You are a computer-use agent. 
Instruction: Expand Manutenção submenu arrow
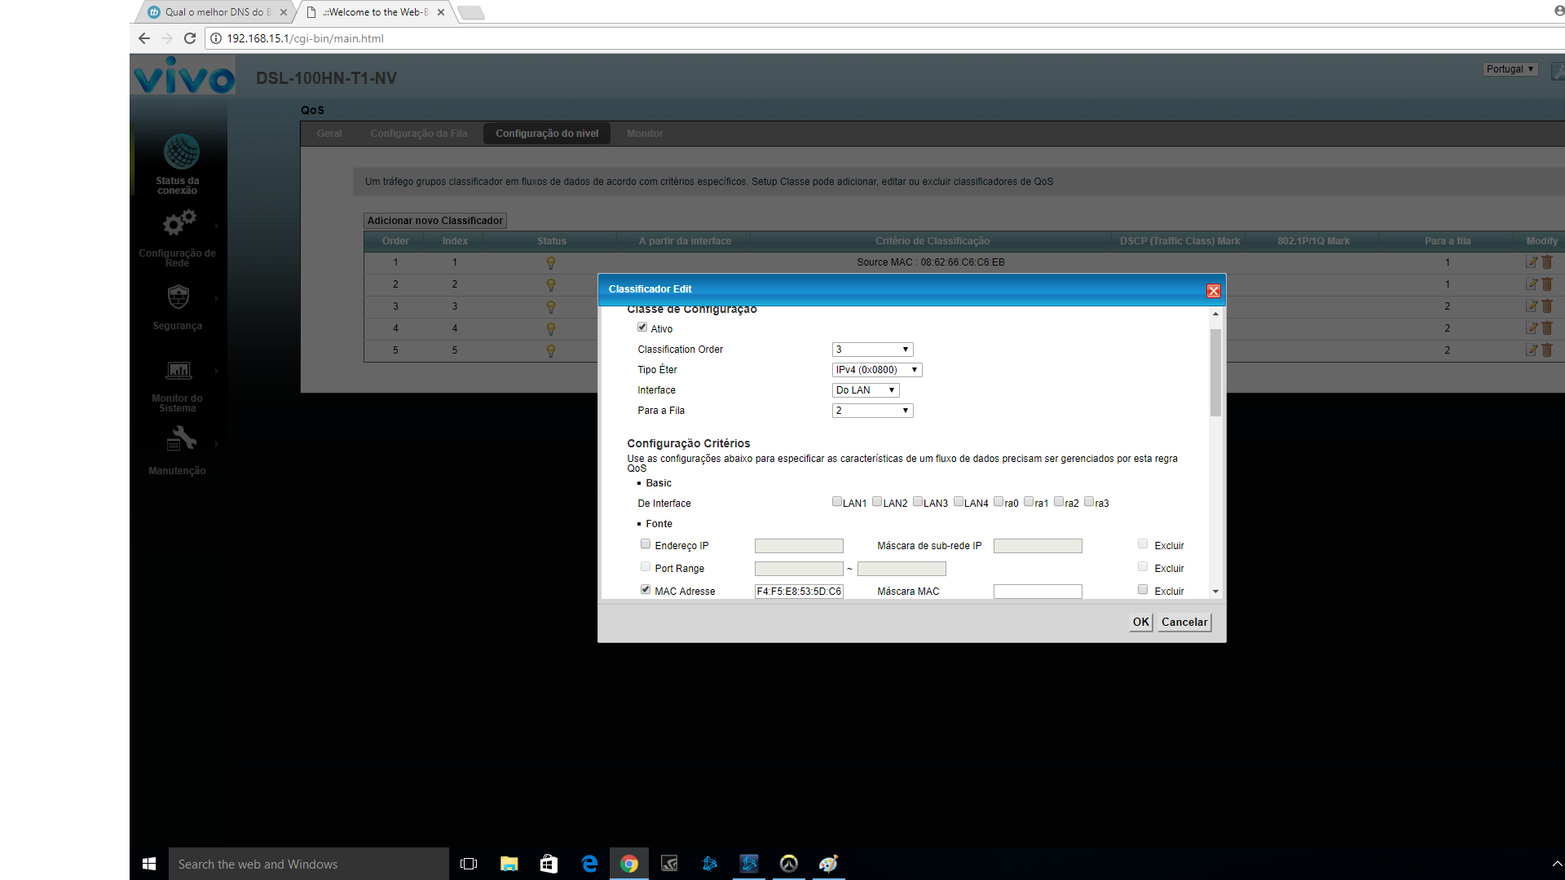tap(217, 444)
